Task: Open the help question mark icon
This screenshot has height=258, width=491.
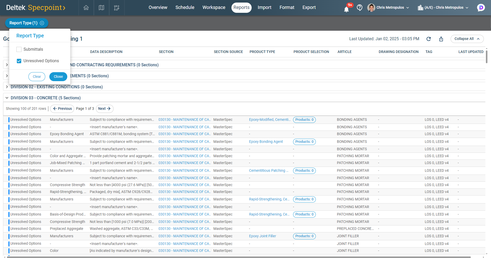Action: point(360,8)
